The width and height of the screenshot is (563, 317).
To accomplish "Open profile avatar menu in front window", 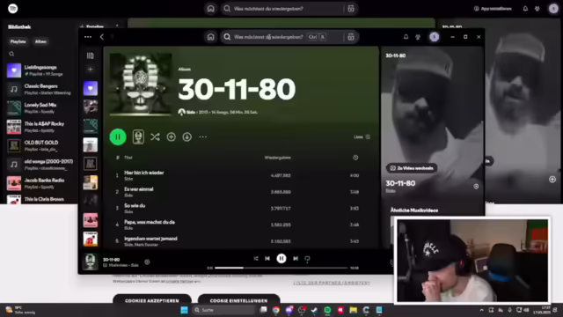I will tap(434, 37).
